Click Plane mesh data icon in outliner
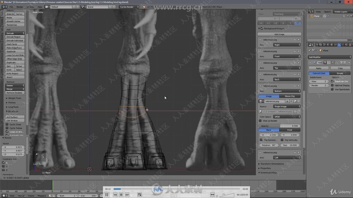The width and height of the screenshot is (353, 198). coord(325,16)
